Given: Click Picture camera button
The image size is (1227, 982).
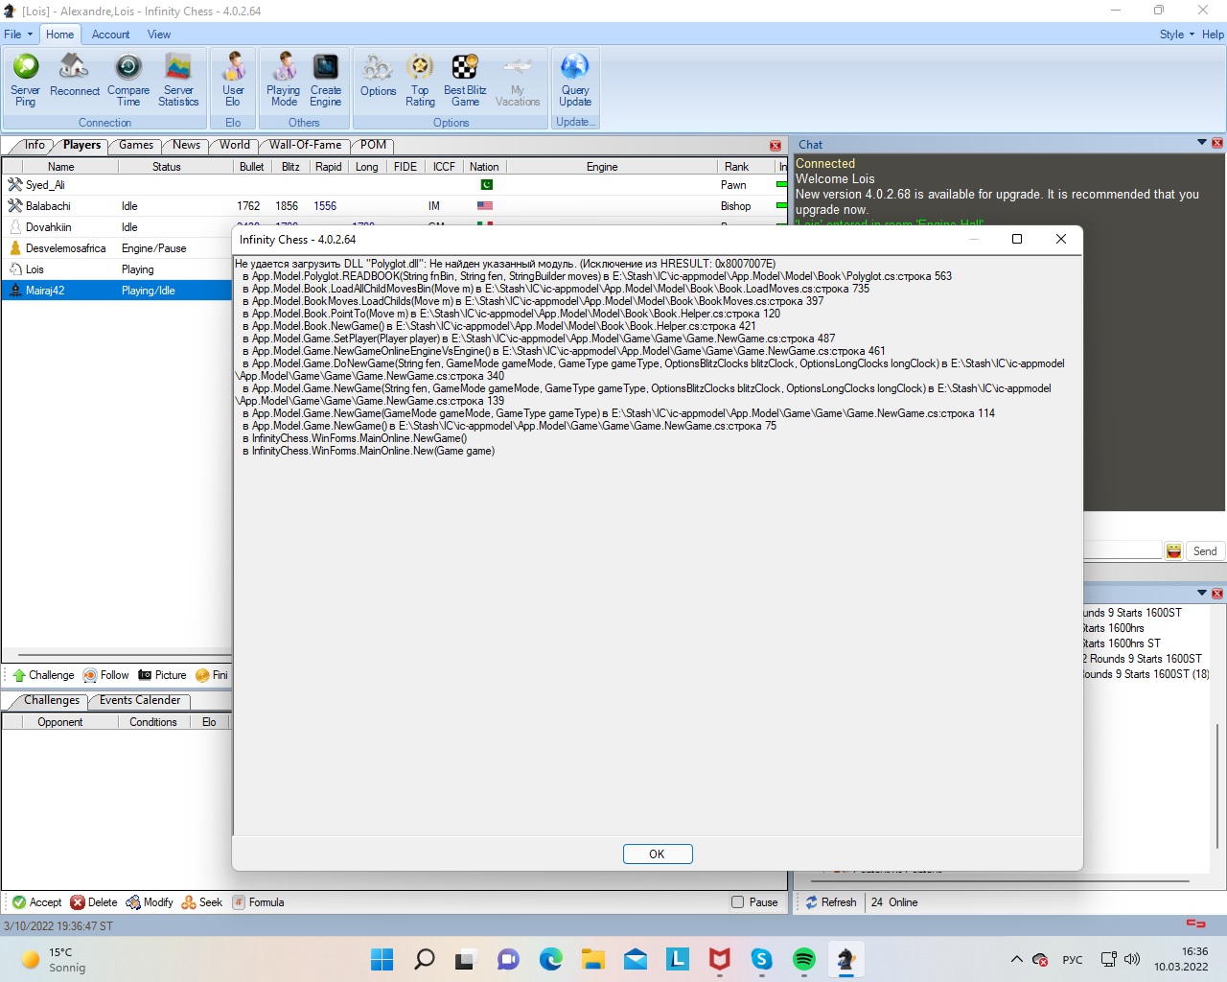Looking at the screenshot, I should point(162,675).
